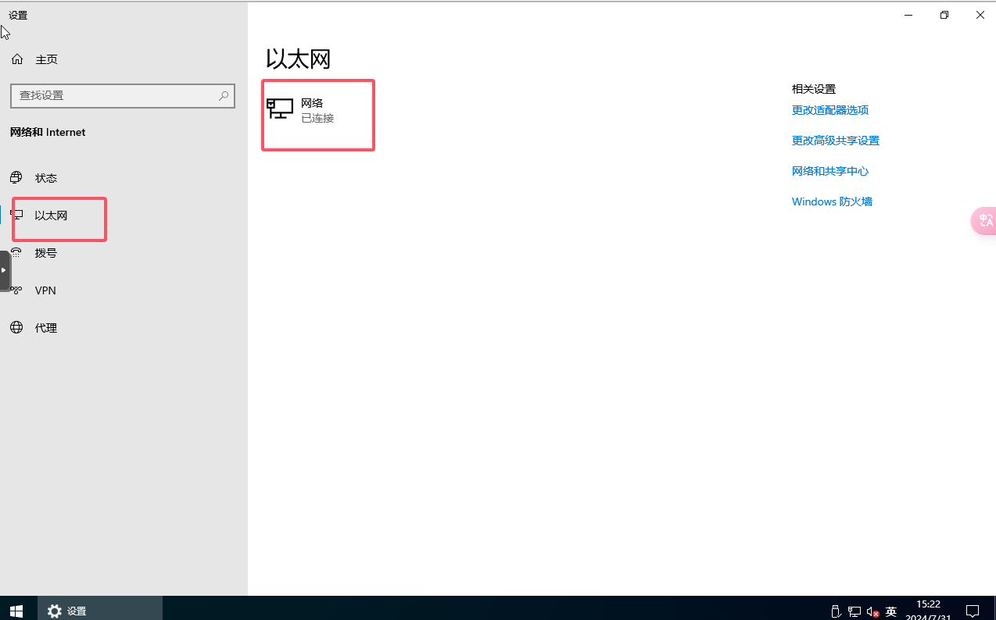Click the network icon in system tray

pos(854,611)
